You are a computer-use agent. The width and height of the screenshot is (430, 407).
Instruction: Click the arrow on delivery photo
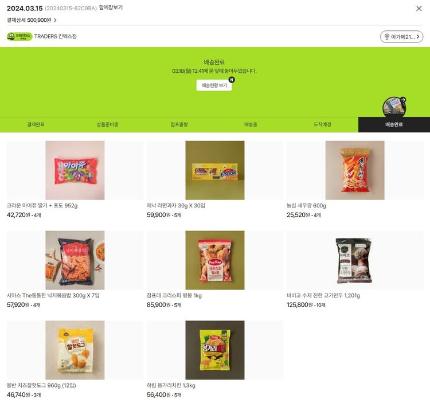coord(403,100)
